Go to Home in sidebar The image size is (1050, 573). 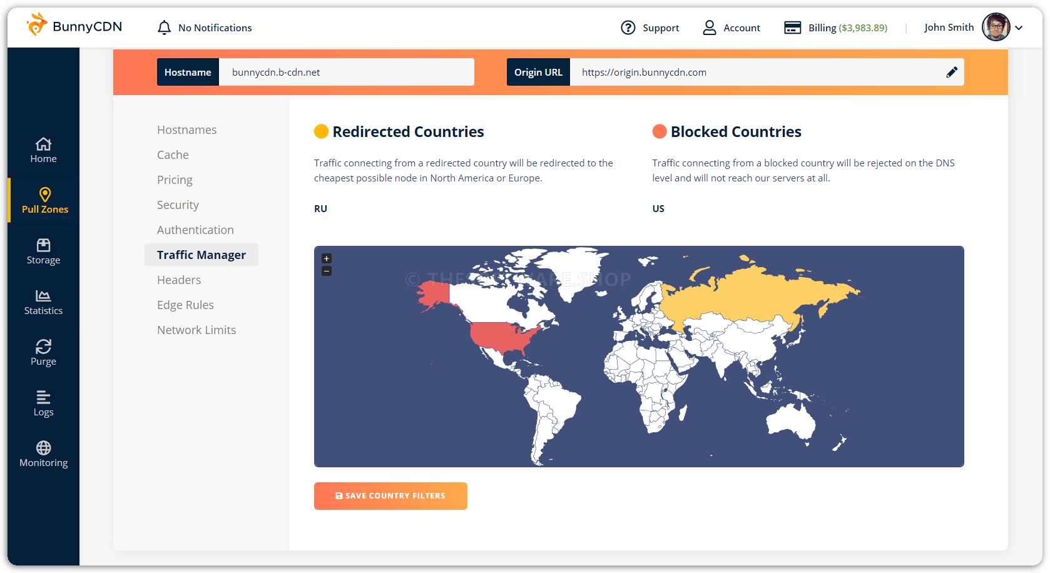(43, 150)
